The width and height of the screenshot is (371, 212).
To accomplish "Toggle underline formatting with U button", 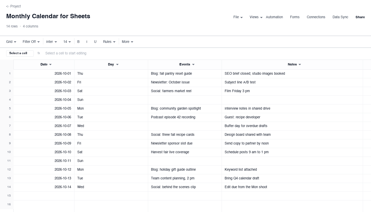I will point(95,42).
